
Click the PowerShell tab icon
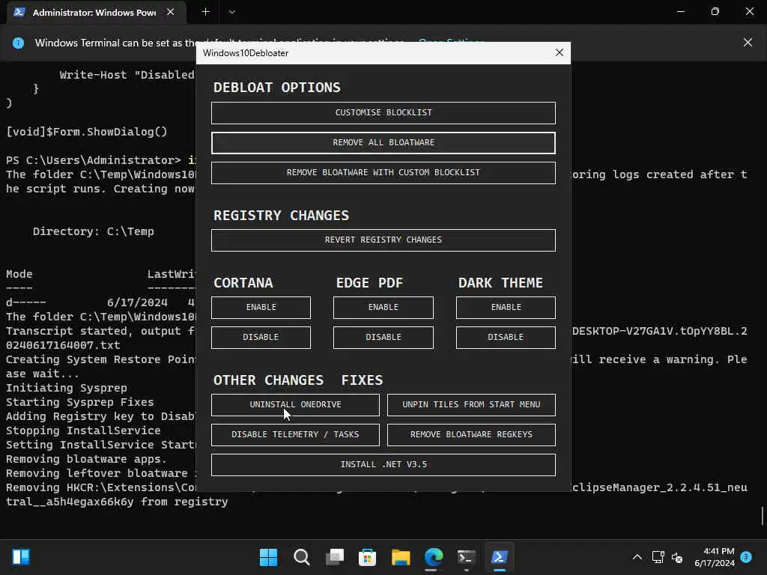click(19, 12)
